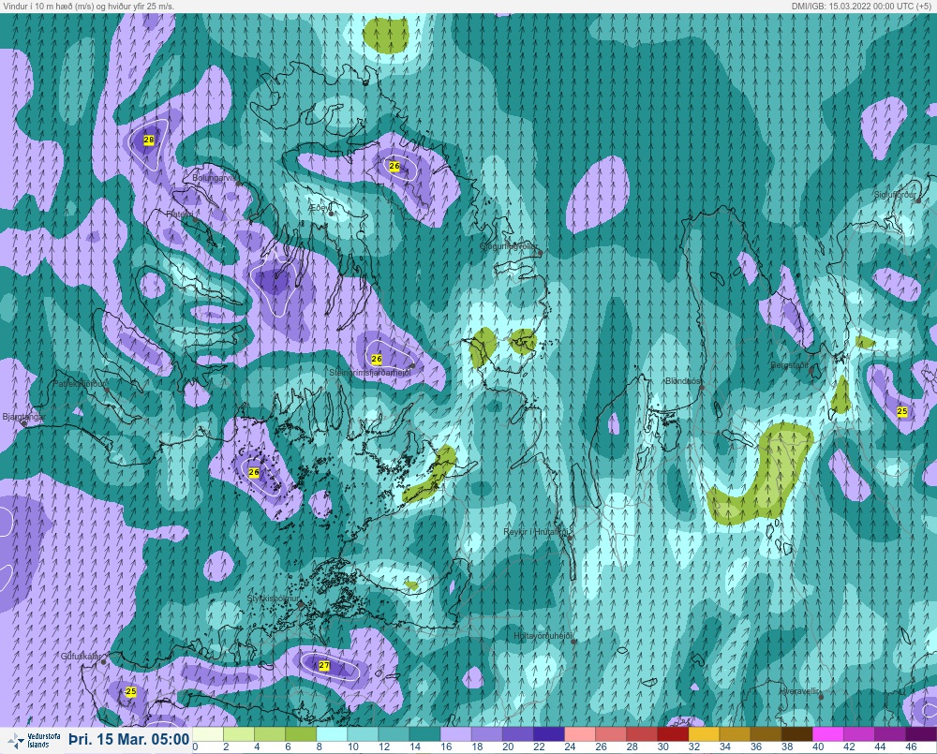Select the Hveravellir station label
The width and height of the screenshot is (937, 754).
tap(799, 691)
